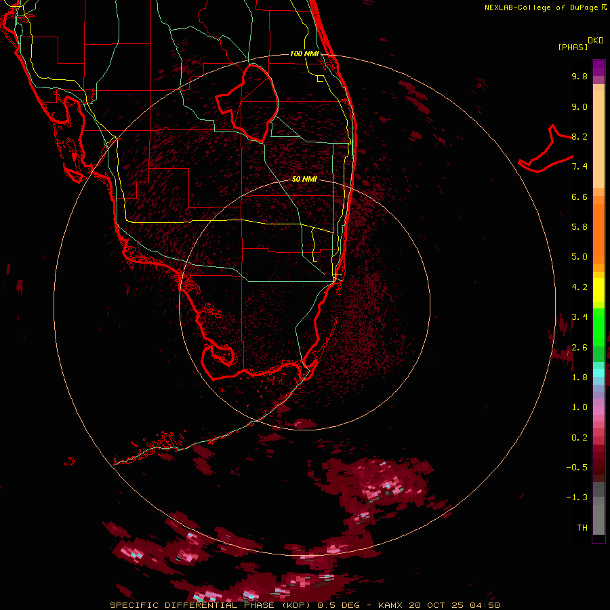Select the cyan band on the color bar

[x=598, y=373]
